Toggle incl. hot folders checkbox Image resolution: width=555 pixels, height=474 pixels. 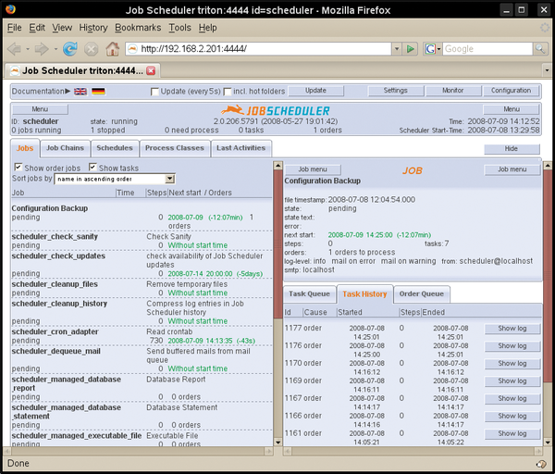[228, 92]
